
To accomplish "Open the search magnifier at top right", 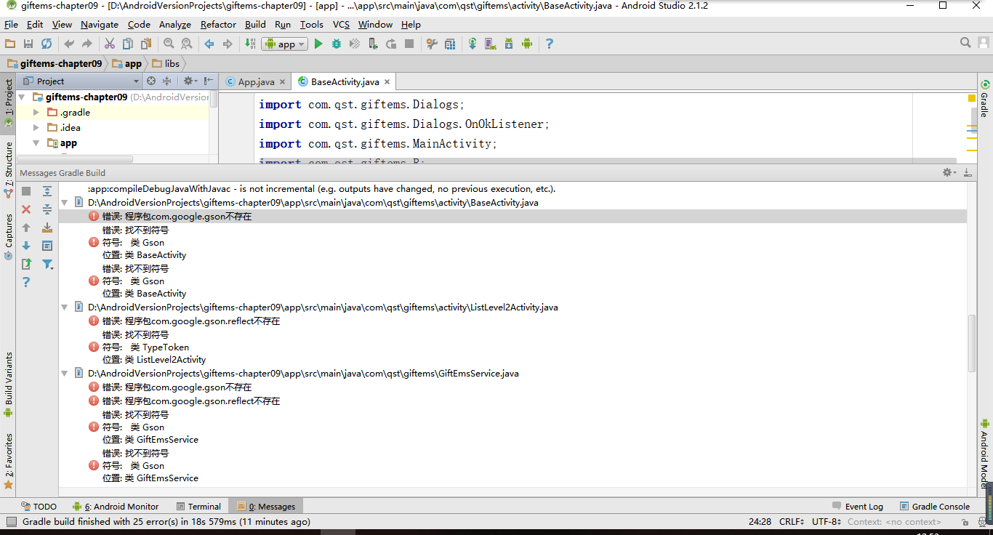I will pyautogui.click(x=965, y=43).
